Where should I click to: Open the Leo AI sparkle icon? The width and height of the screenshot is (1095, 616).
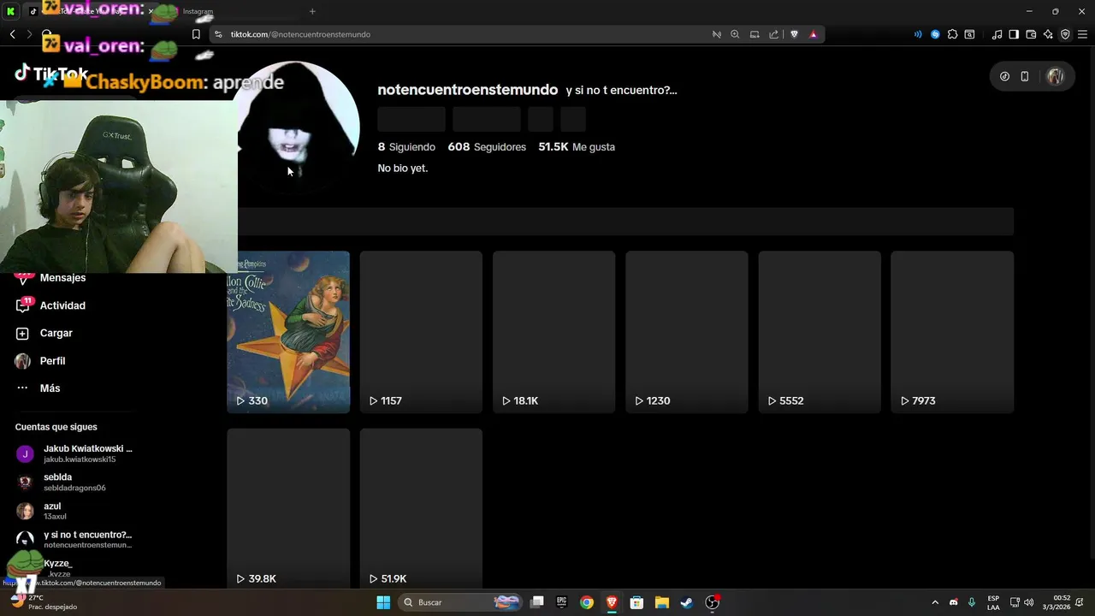pyautogui.click(x=1048, y=34)
